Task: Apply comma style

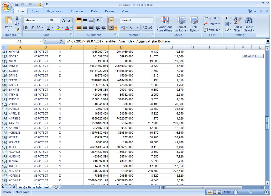Action: pyautogui.click(x=138, y=28)
